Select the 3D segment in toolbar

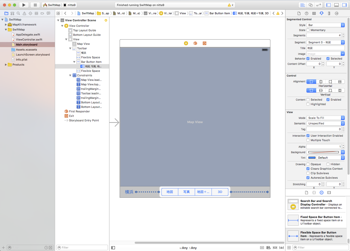[x=220, y=192]
